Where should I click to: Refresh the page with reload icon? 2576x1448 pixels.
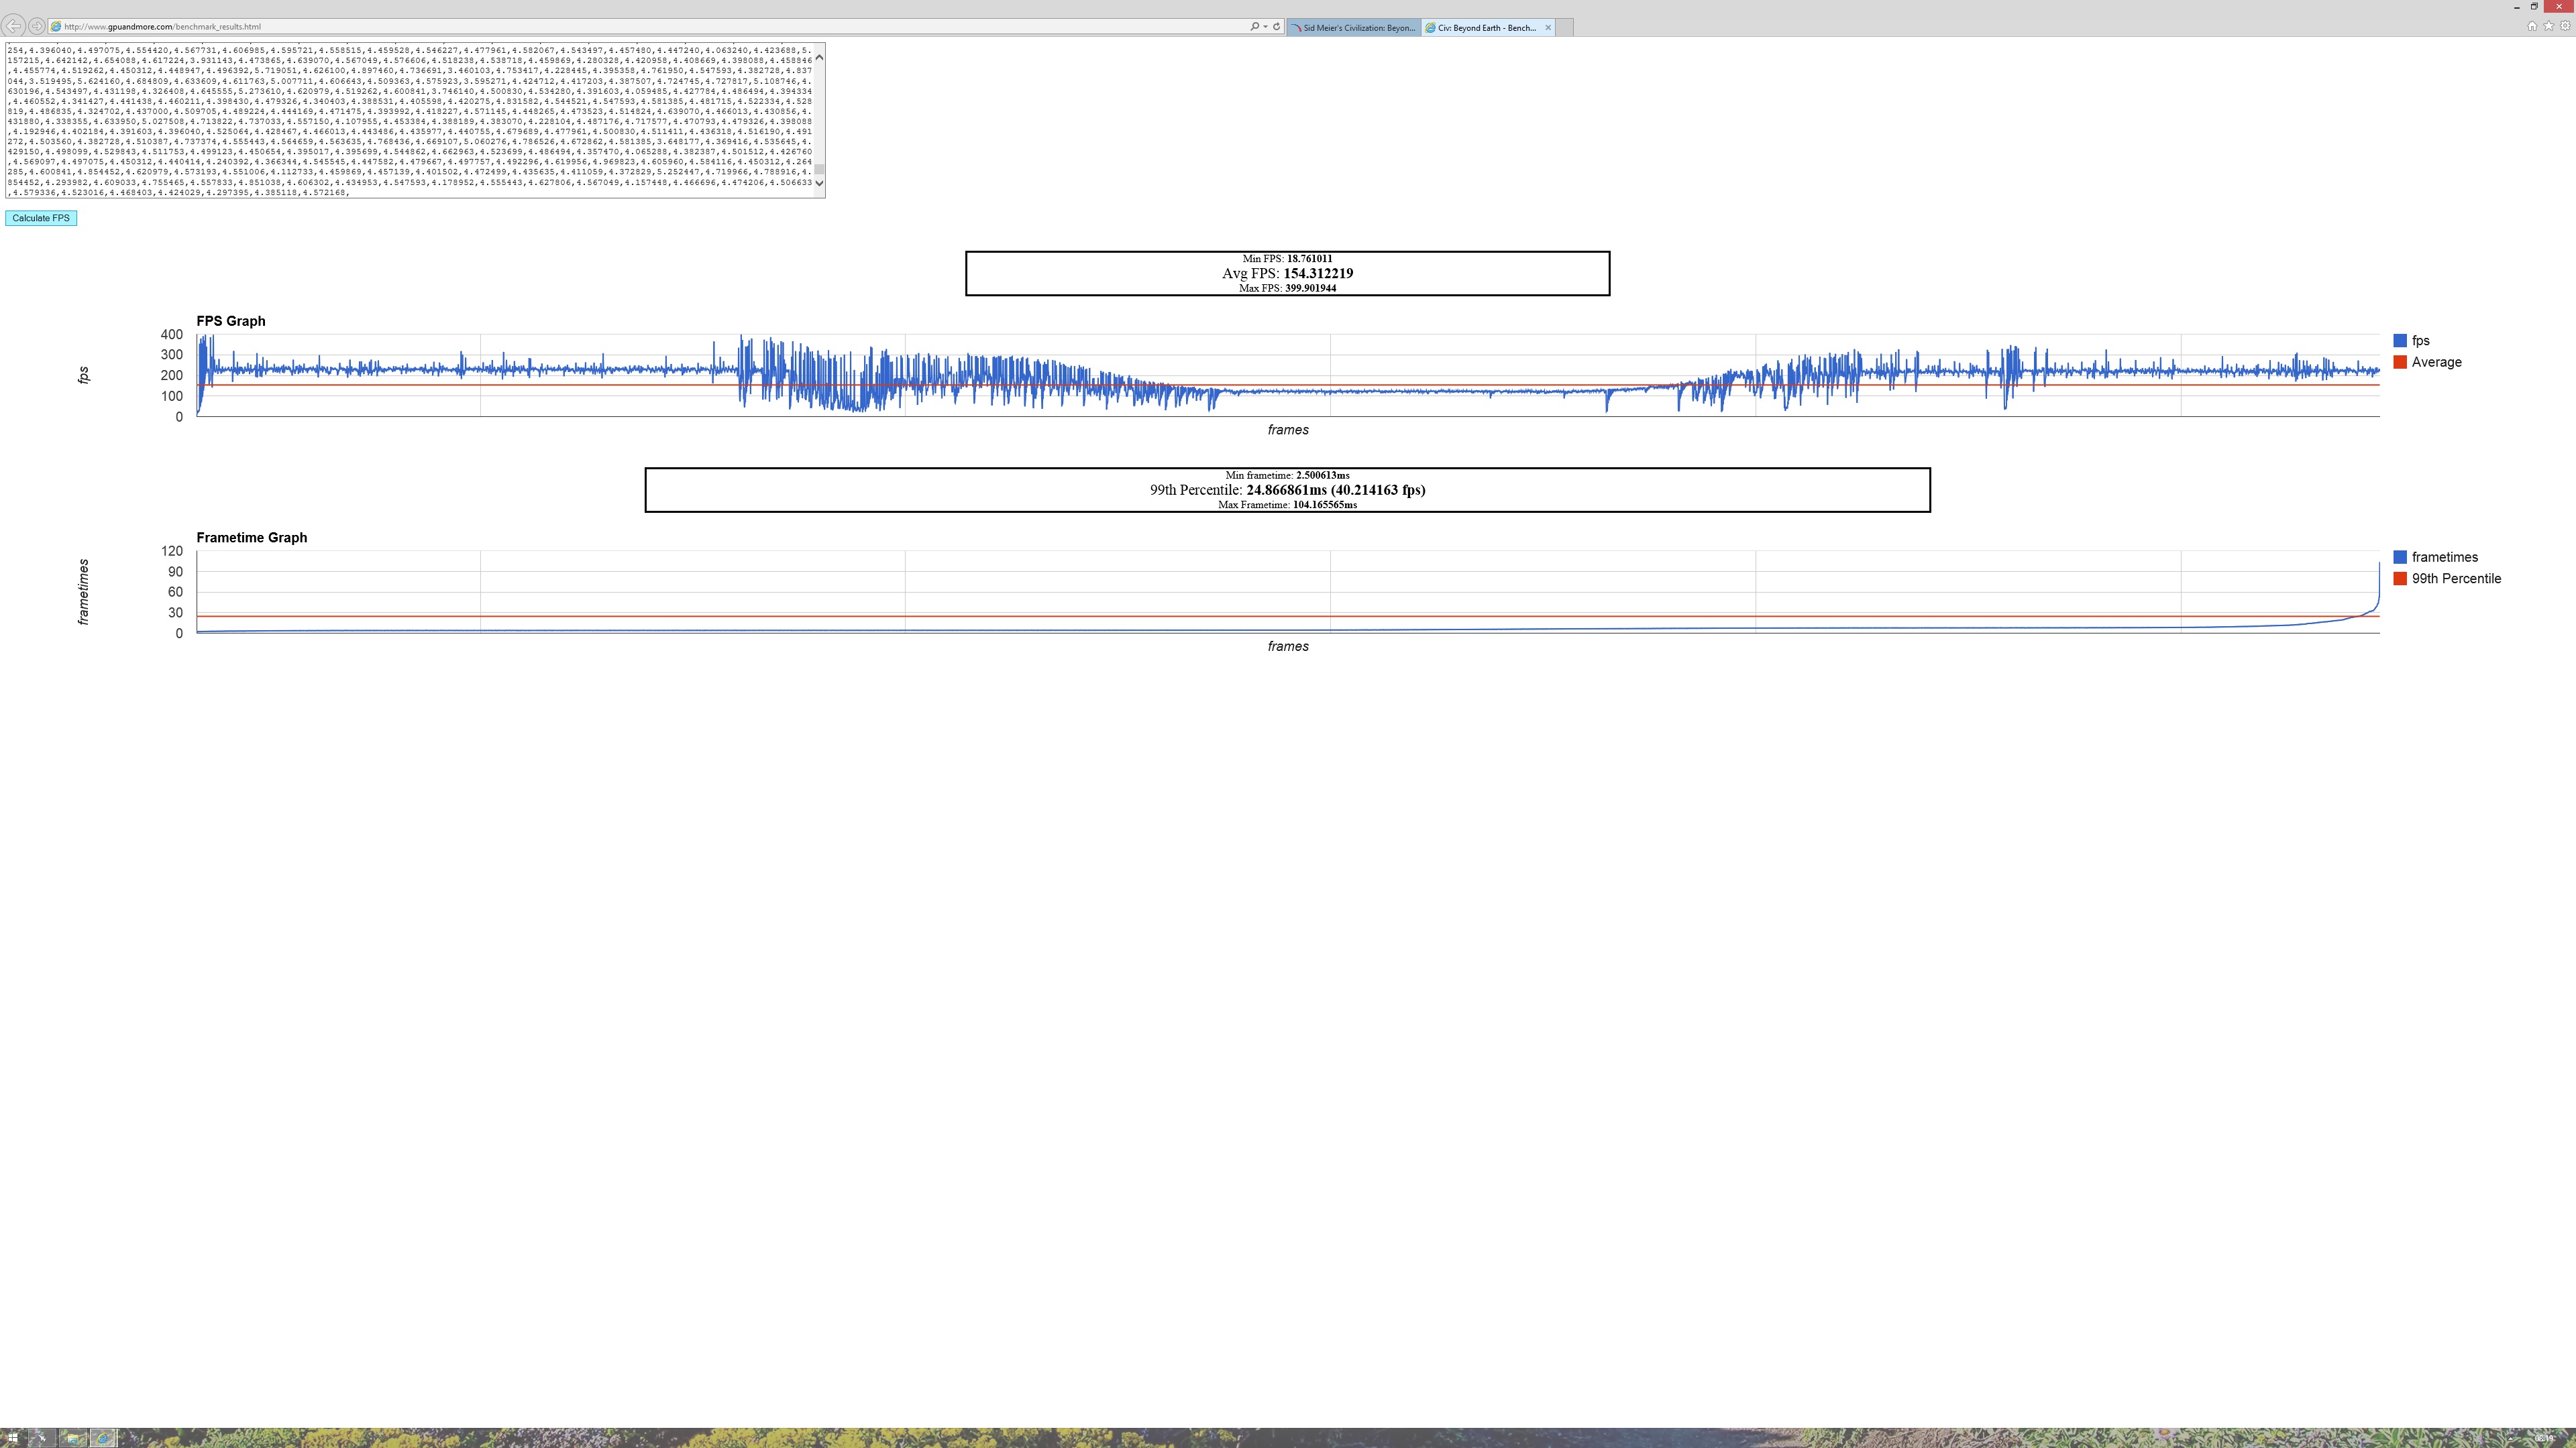tap(1276, 27)
